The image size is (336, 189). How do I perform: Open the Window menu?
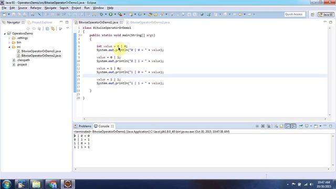click(x=98, y=8)
